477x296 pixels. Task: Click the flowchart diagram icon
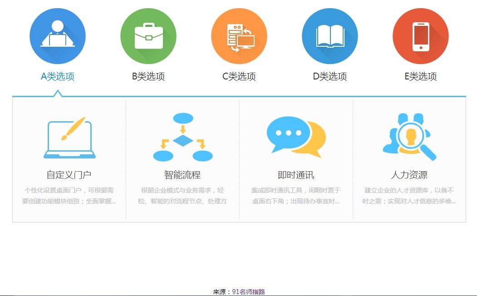(x=183, y=138)
